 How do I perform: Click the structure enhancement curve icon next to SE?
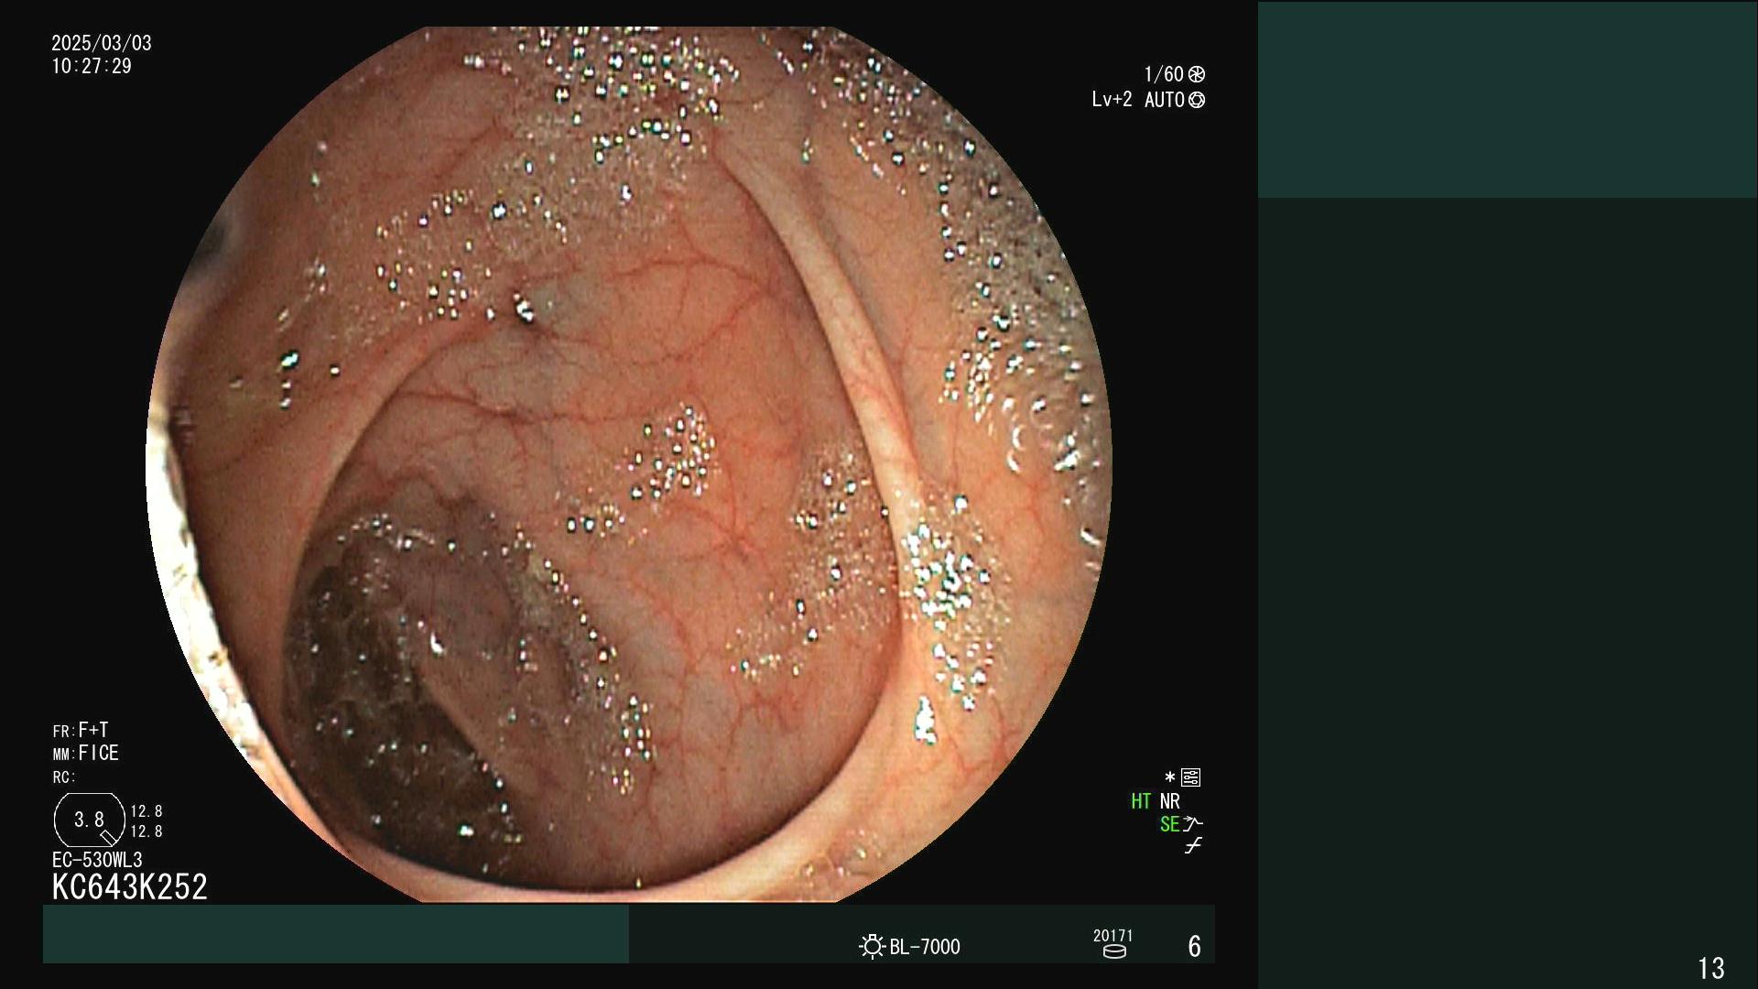coord(1192,823)
